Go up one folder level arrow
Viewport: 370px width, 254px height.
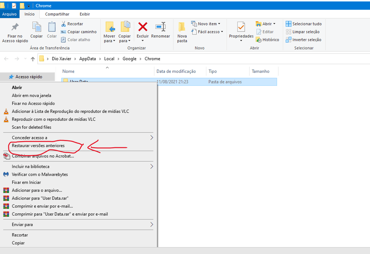[x=33, y=59]
